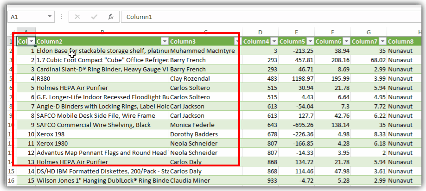Click the value 208.16 in Column6
This screenshot has width=426, height=191.
tap(332, 60)
